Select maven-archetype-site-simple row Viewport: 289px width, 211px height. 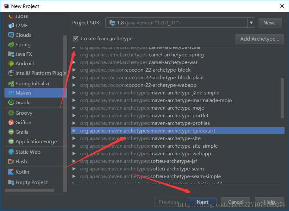pos(178,146)
